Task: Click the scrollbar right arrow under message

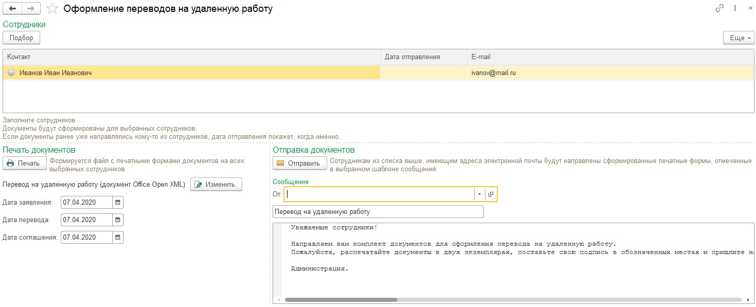Action: point(748,299)
